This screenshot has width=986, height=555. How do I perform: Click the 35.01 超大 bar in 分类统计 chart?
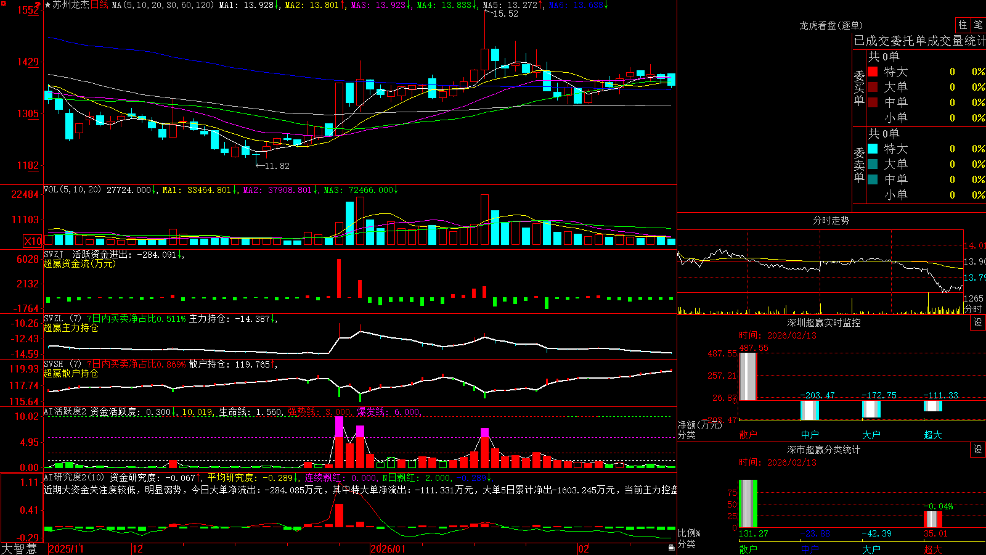(933, 519)
